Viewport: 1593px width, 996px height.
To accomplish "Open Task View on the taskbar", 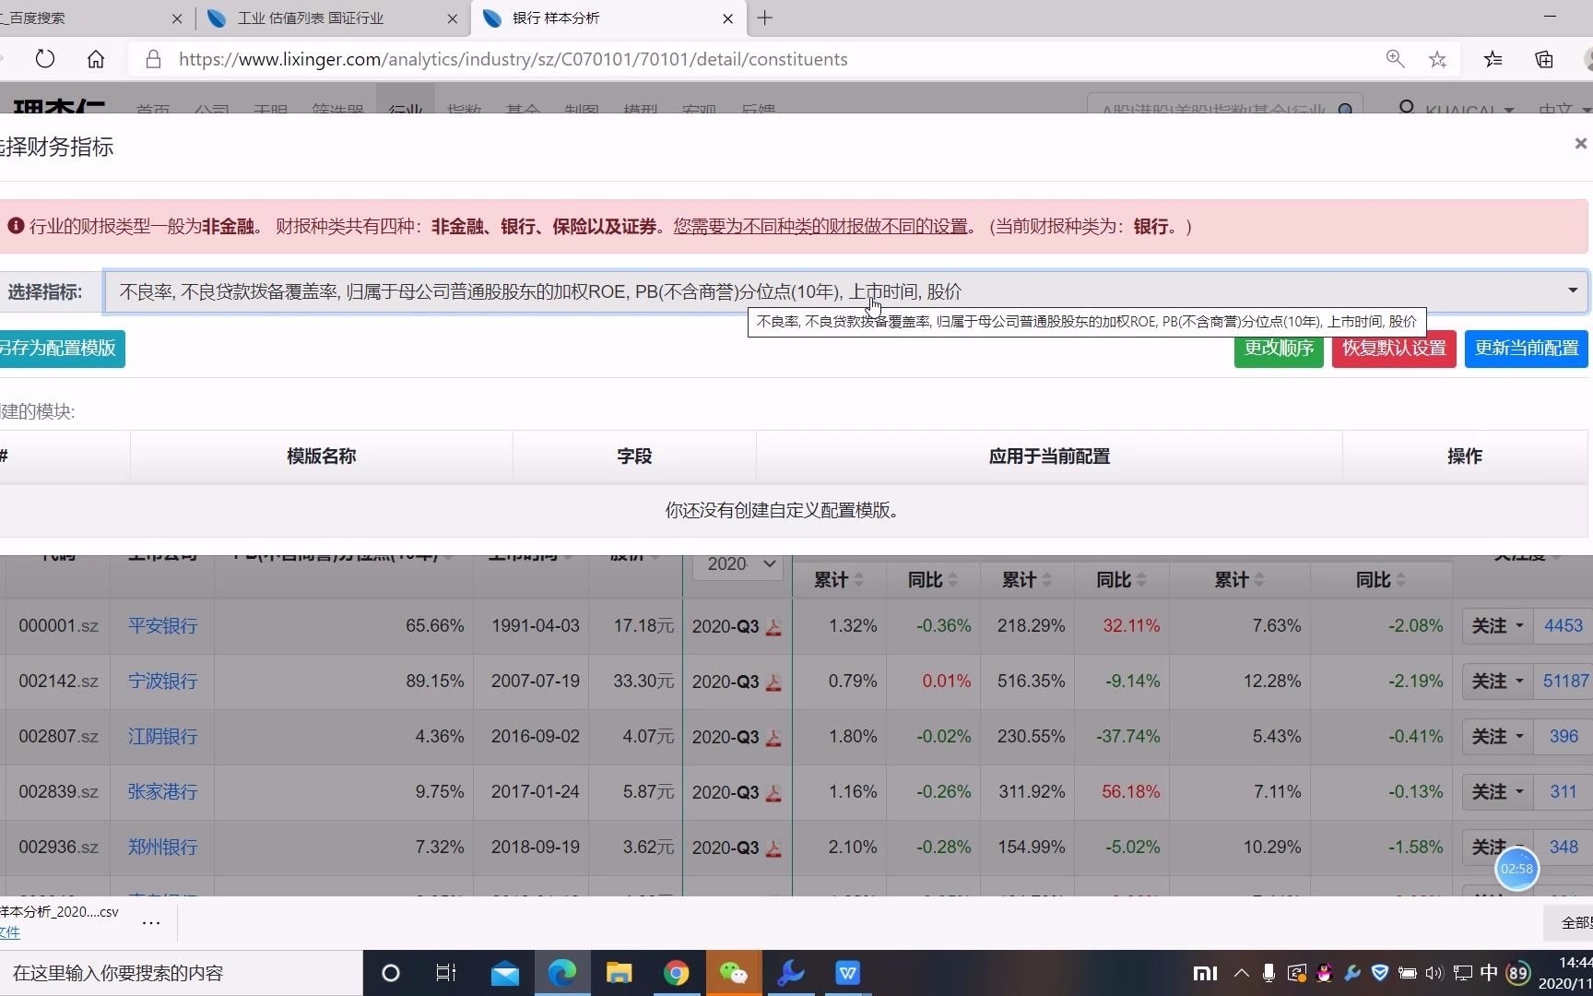I will pyautogui.click(x=446, y=973).
